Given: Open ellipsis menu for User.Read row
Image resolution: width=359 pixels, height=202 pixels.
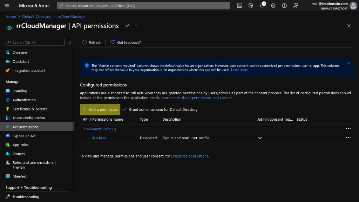Looking at the screenshot, I should pyautogui.click(x=348, y=137).
